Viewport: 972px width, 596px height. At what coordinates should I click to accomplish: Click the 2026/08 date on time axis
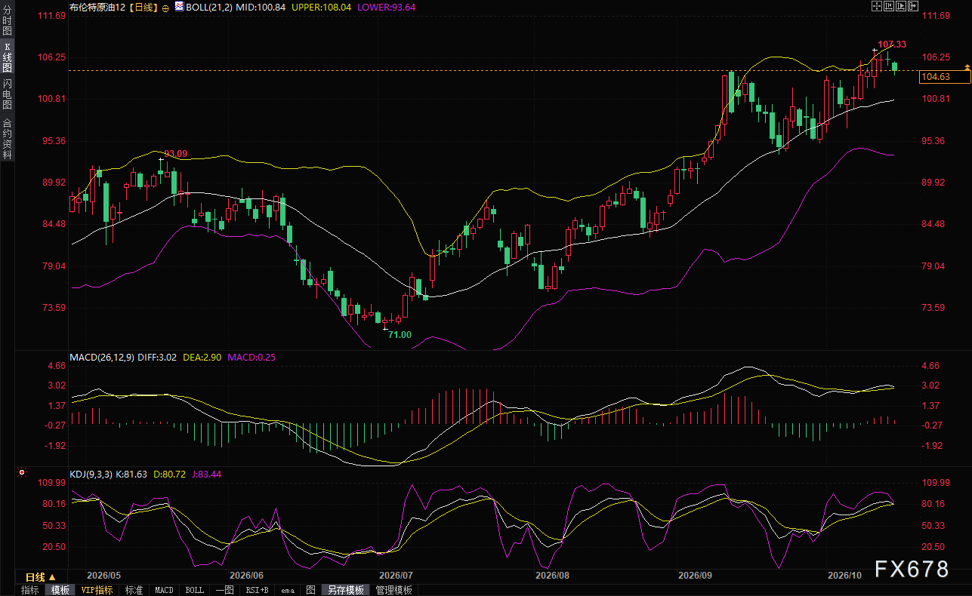(551, 575)
